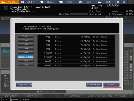Select Tray7 button

tap(26, 61)
